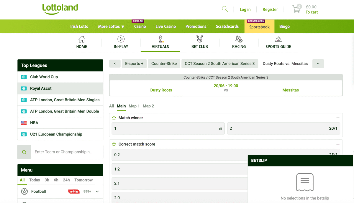The width and height of the screenshot is (354, 203).
Task: Click the Sports Guide book icon
Action: [278, 39]
